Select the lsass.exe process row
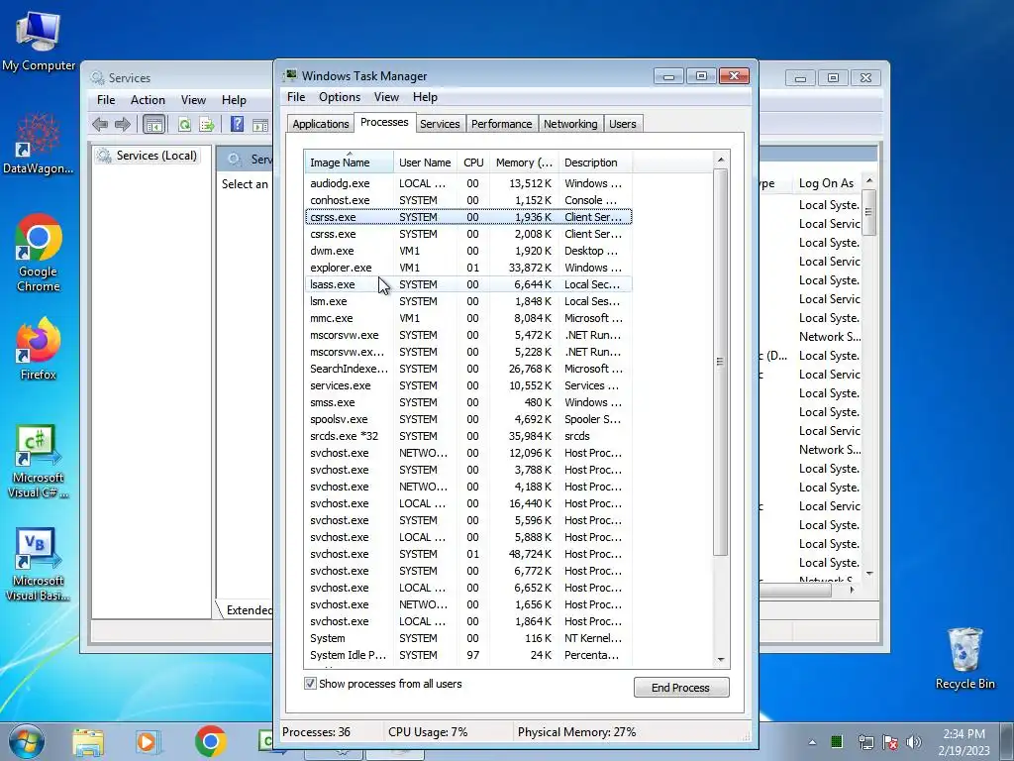This screenshot has width=1014, height=761. tap(468, 284)
